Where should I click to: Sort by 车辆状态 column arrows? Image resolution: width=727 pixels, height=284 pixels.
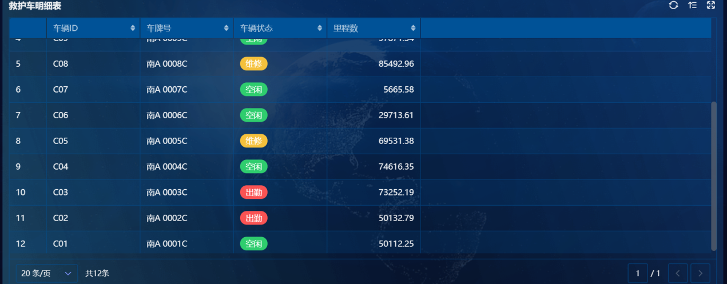tap(320, 28)
